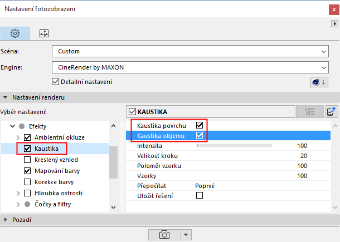Uncheck Kaustika povrchu
The height and width of the screenshot is (242, 340).
200,125
